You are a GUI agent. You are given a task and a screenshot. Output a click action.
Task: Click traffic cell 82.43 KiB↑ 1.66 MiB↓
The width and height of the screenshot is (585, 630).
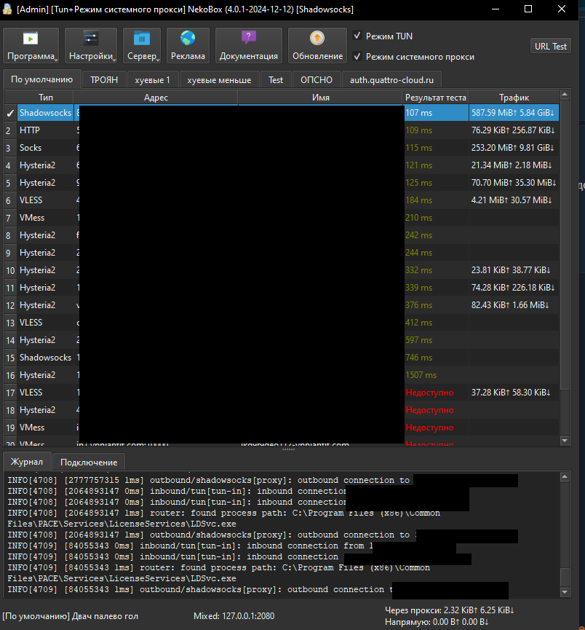tap(514, 305)
